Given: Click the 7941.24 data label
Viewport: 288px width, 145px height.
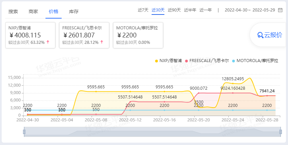Looking at the screenshot, I should click(x=267, y=91).
